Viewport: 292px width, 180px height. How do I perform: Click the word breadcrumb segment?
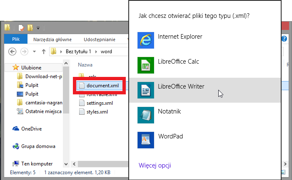point(106,52)
